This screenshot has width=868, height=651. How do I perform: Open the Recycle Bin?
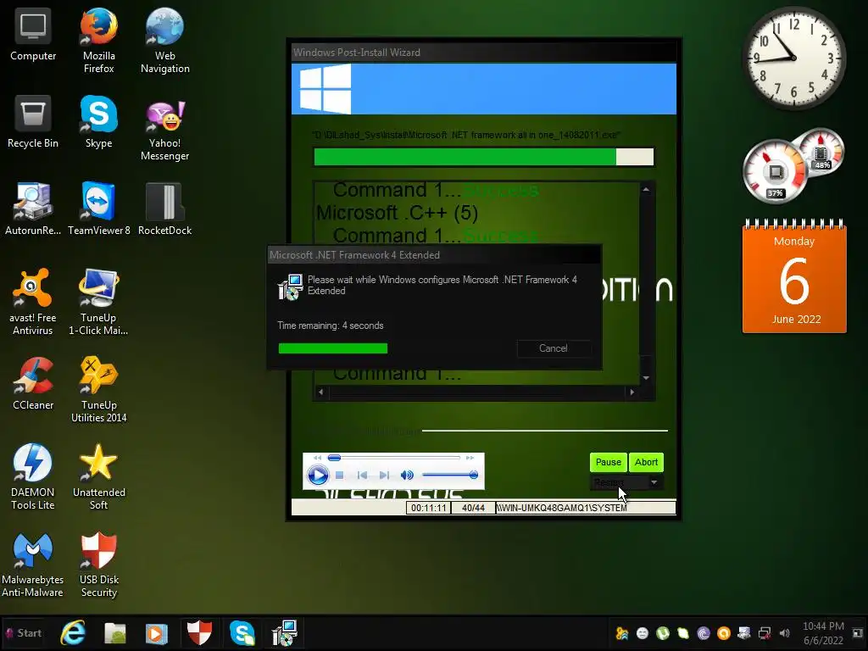point(33,122)
